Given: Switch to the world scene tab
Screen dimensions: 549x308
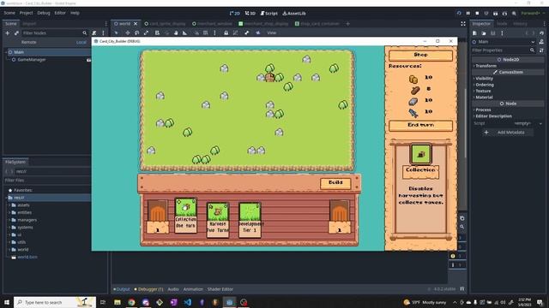Looking at the screenshot, I should point(124,24).
